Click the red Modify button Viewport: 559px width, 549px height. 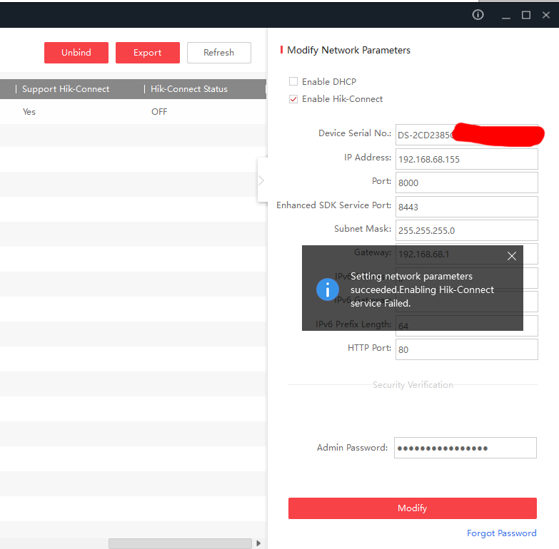tap(412, 508)
